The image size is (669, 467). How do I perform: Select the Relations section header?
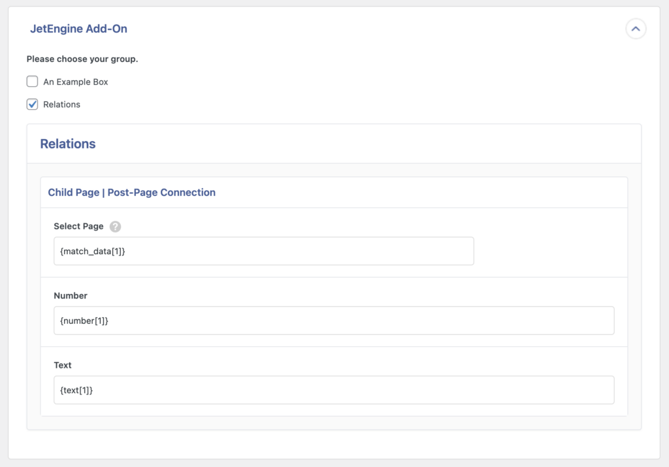(x=68, y=144)
